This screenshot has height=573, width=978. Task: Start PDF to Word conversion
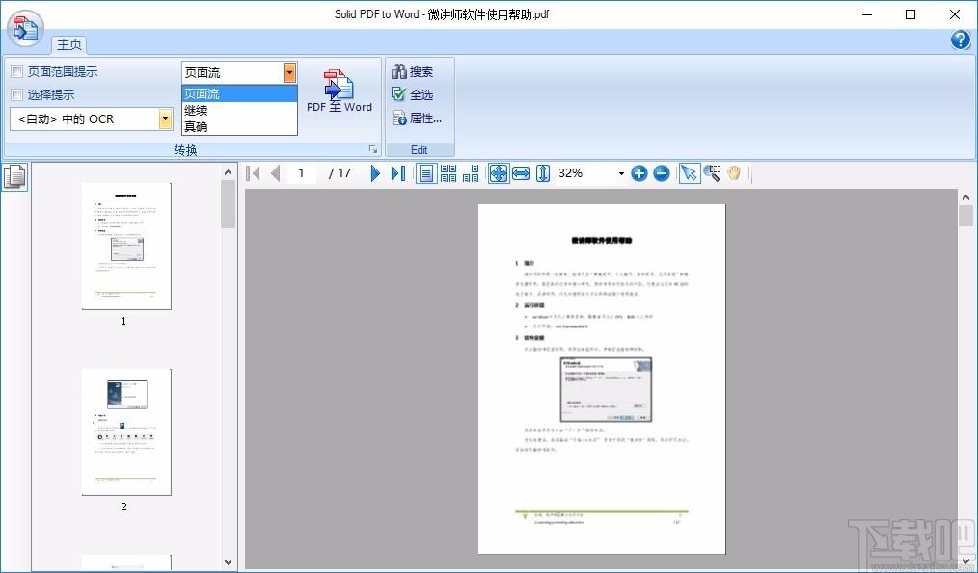tap(340, 91)
